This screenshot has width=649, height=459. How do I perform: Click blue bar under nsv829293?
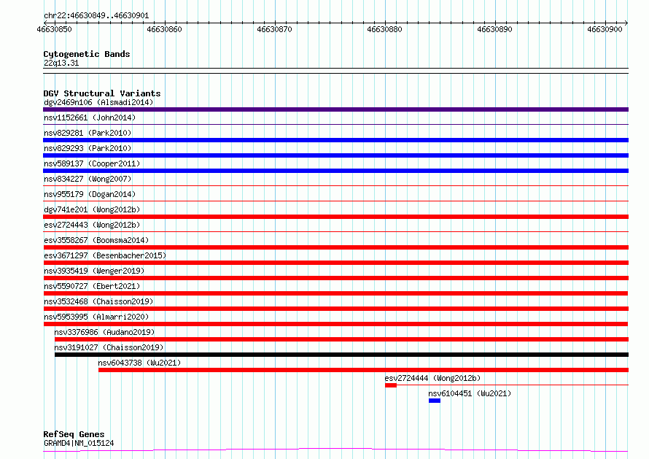pos(335,155)
